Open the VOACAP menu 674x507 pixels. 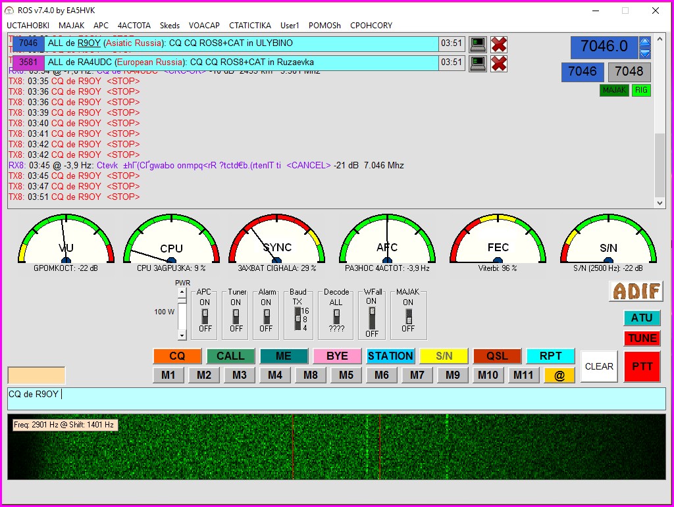pos(204,26)
